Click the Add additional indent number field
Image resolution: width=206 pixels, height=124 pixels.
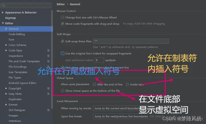coord(99,60)
